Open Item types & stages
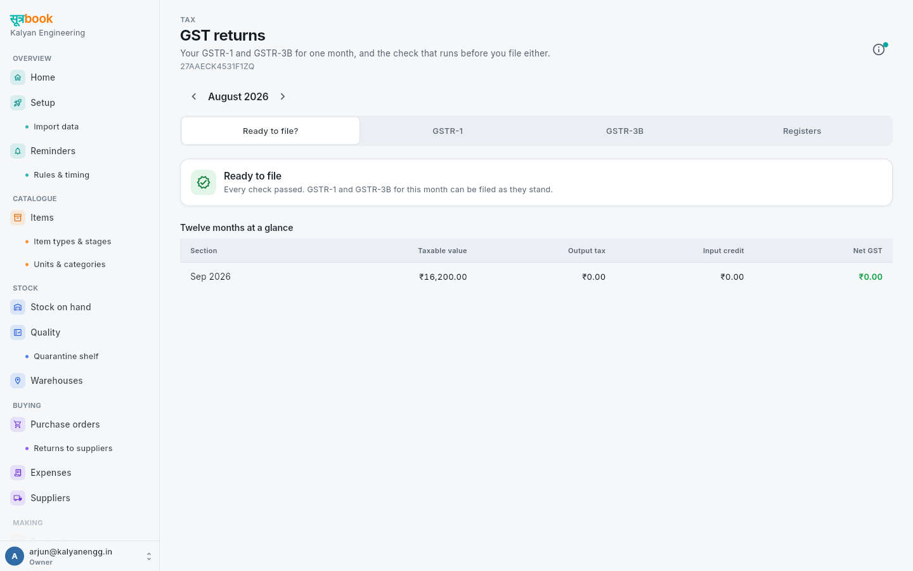 pos(72,242)
